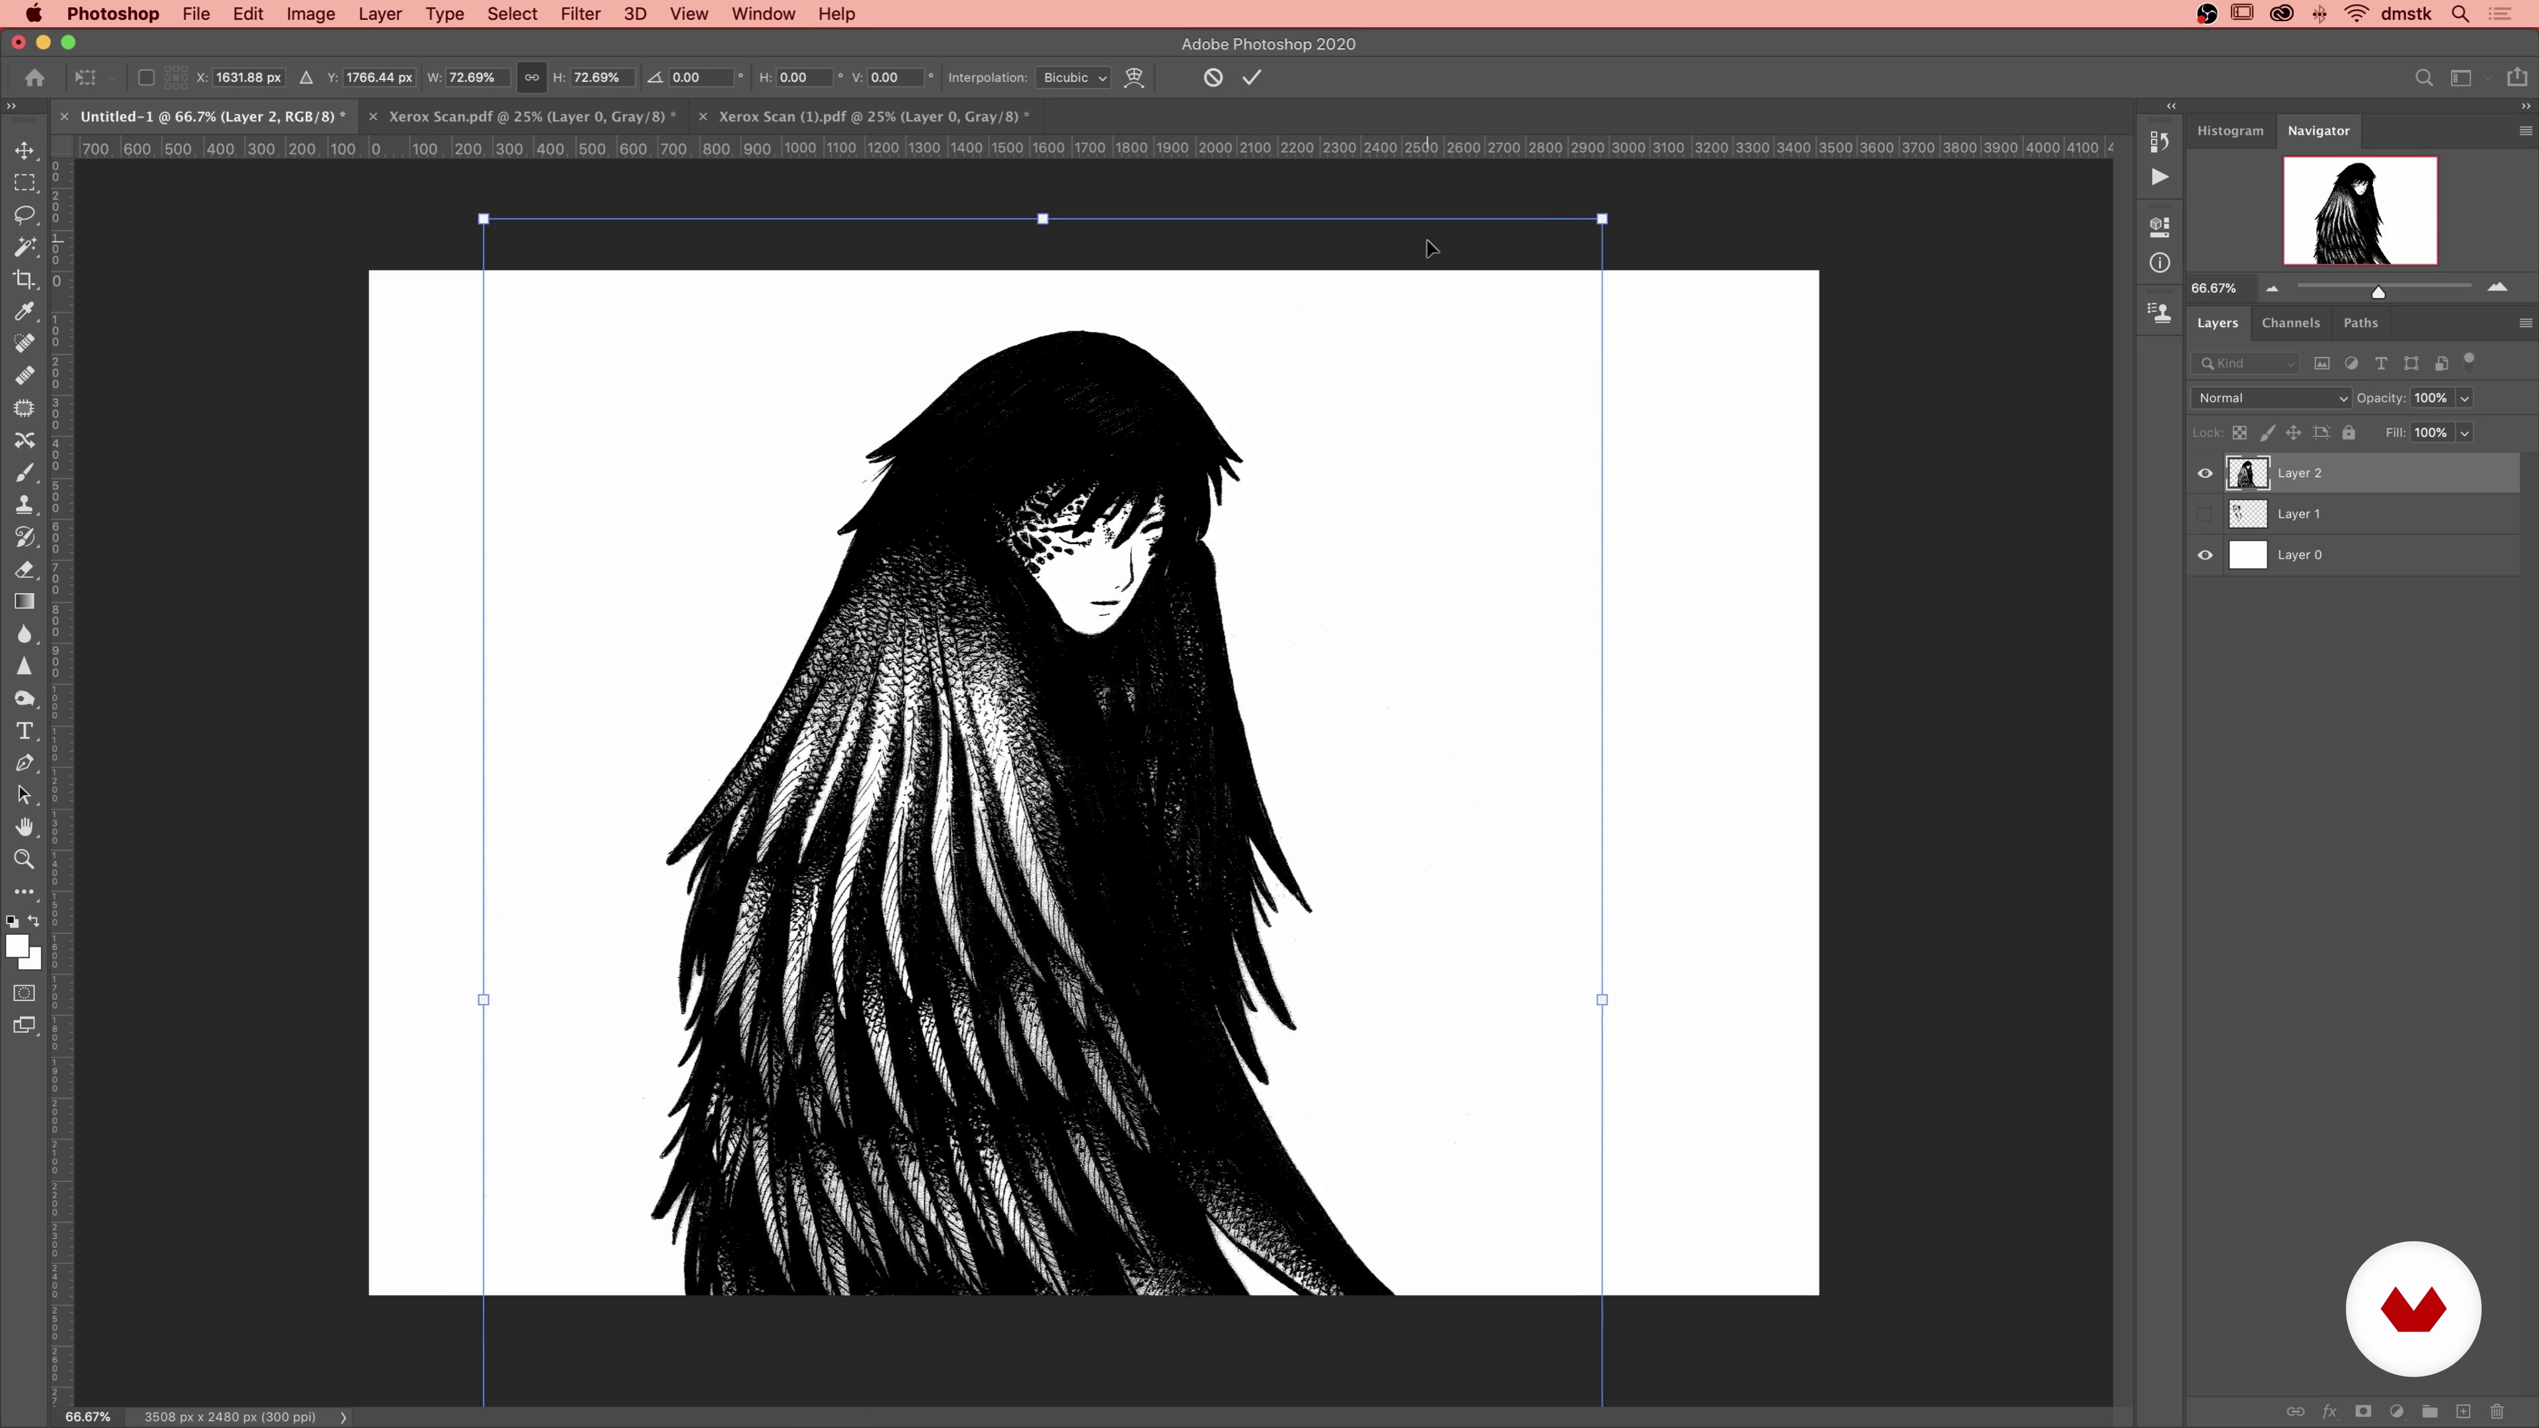Create a new layer icon
This screenshot has height=1428, width=2539.
pos(2463,1411)
